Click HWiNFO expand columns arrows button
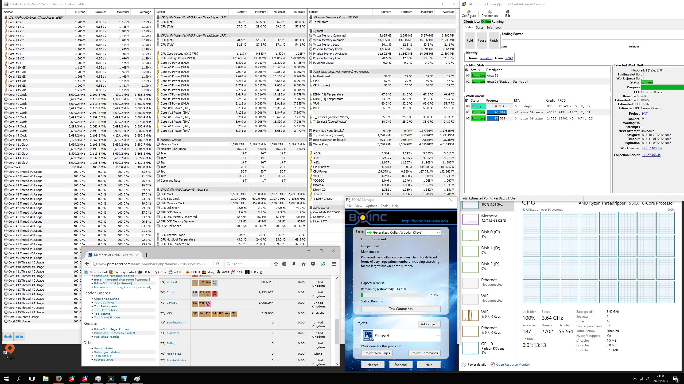Viewport: 684px width, 384px height. point(8,337)
